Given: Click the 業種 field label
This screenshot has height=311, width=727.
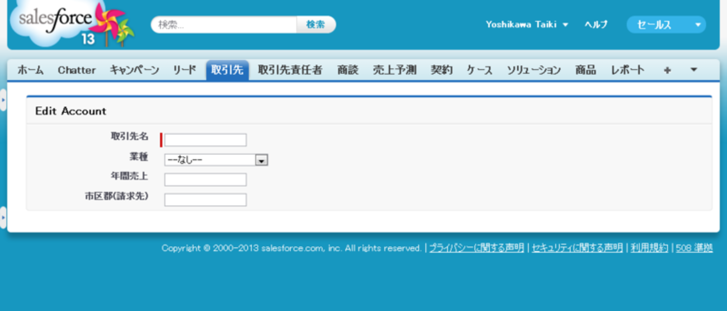Looking at the screenshot, I should click(139, 157).
